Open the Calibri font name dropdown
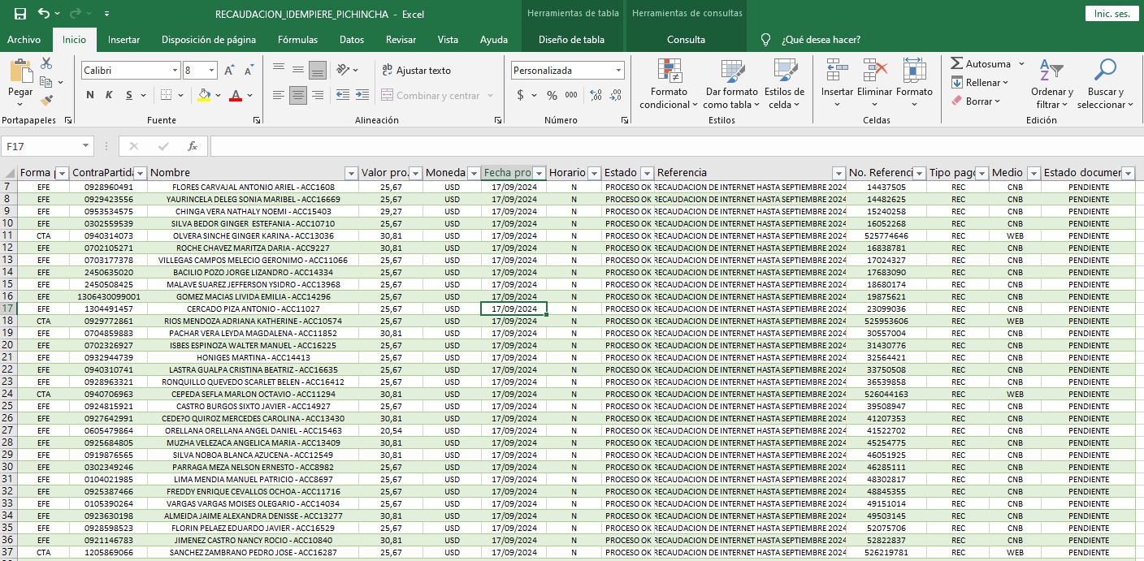 click(x=175, y=71)
